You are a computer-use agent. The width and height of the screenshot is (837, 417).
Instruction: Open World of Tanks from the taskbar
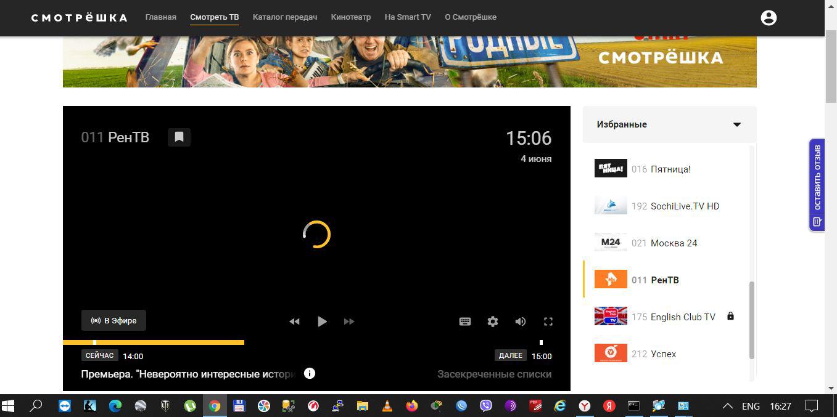[165, 406]
